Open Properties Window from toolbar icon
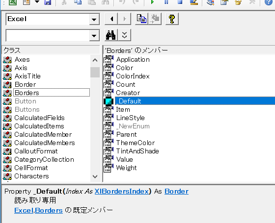The image size is (275, 223). tap(224, 2)
